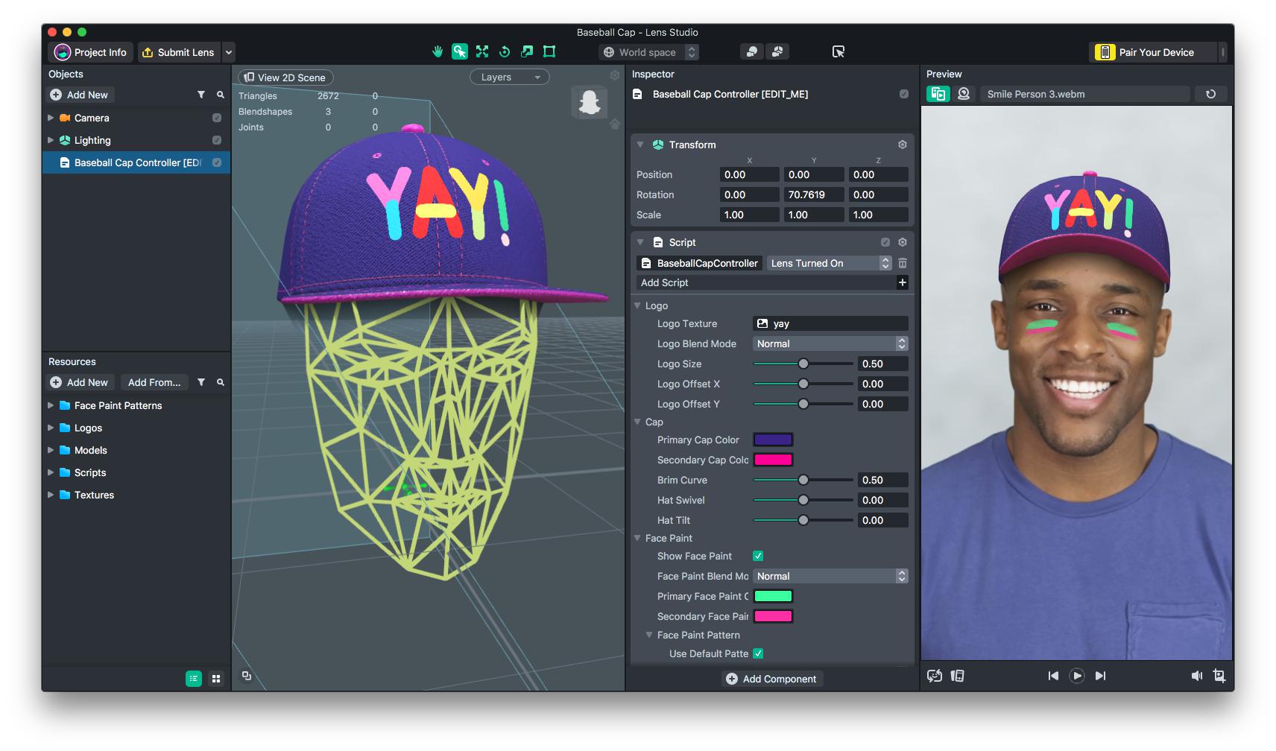
Task: Open the Layers menu in the scene
Action: coord(509,77)
